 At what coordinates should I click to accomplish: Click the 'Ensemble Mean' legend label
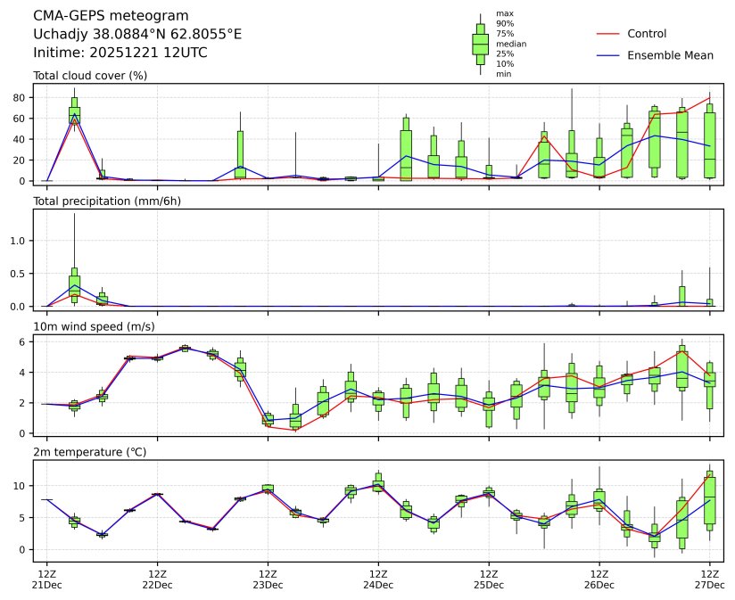pyautogui.click(x=670, y=55)
